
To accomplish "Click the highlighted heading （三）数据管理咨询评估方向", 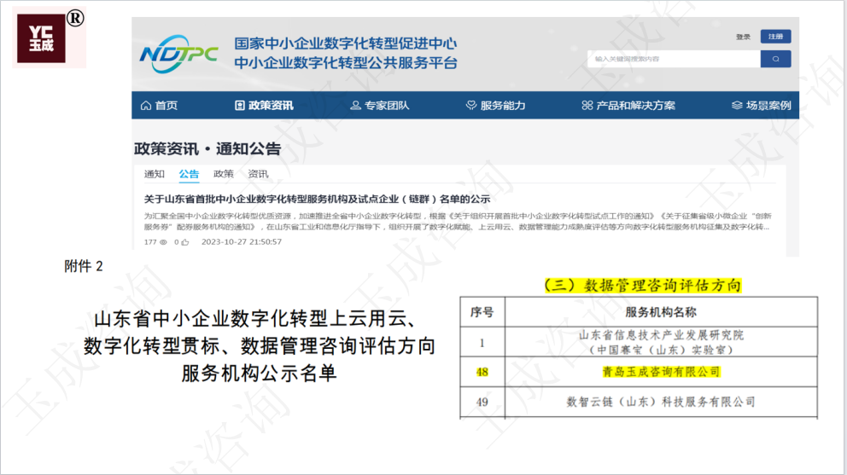I will click(643, 285).
